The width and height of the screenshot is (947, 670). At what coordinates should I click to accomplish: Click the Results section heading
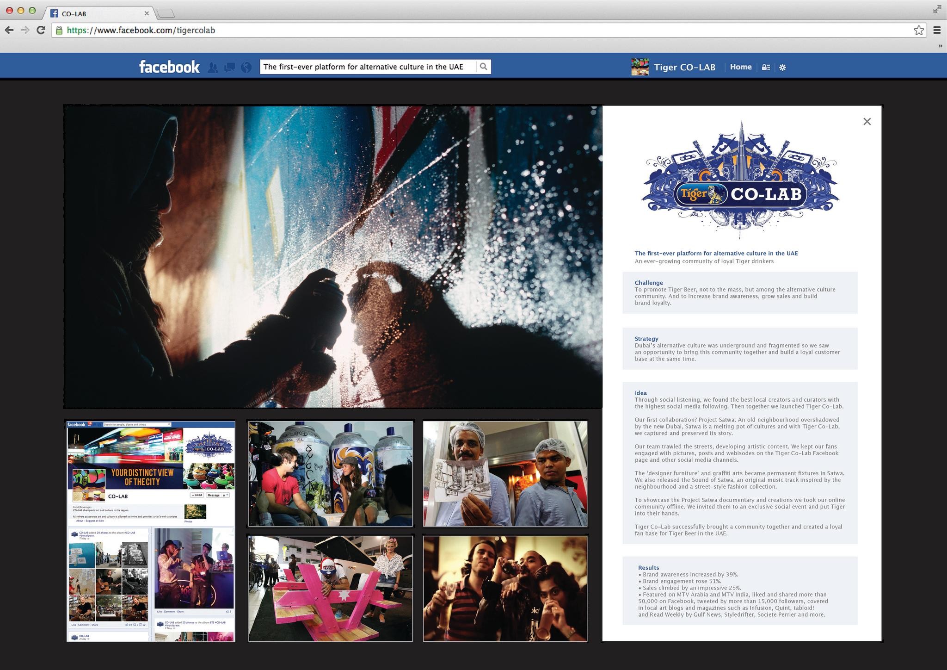(x=649, y=568)
